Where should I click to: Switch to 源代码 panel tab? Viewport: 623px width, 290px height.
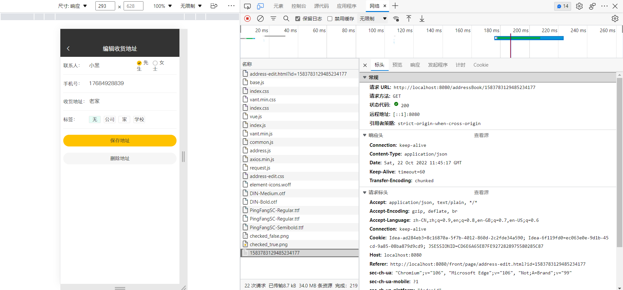pos(321,6)
